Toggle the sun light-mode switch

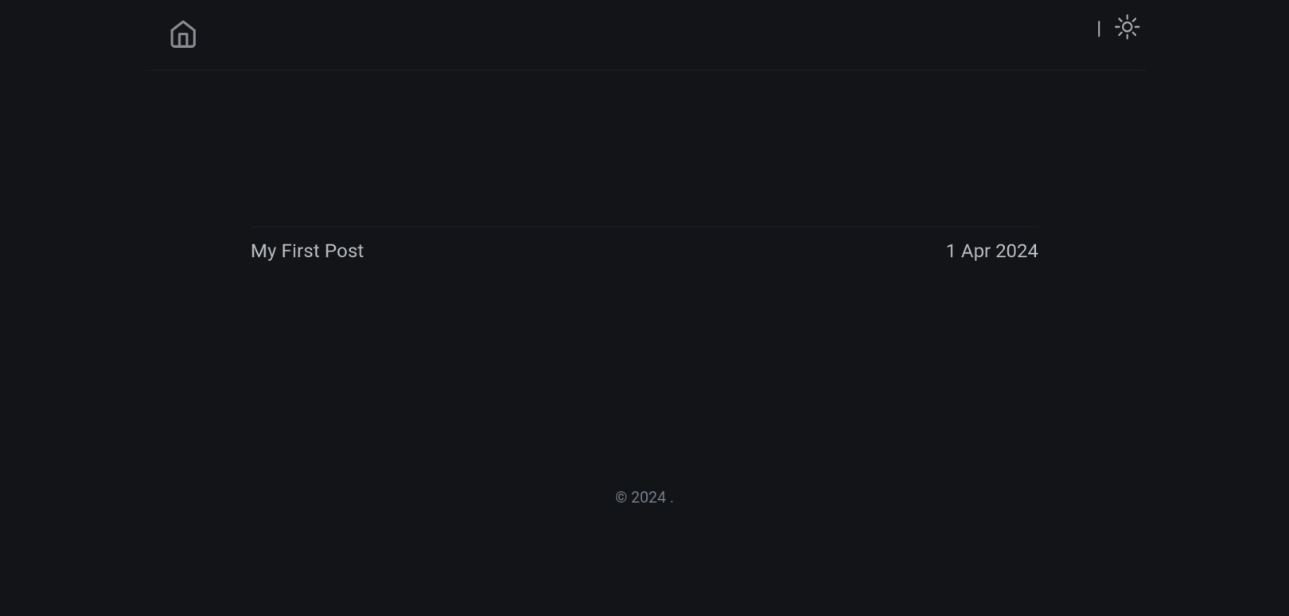1127,27
